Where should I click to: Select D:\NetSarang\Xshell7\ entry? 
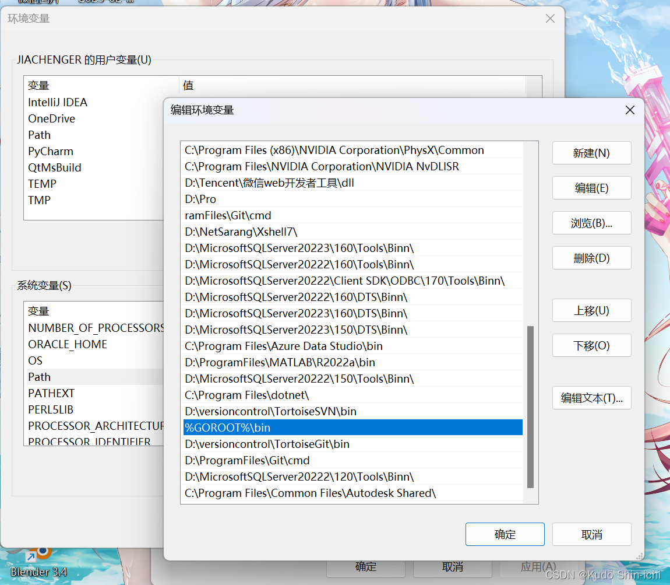(353, 232)
